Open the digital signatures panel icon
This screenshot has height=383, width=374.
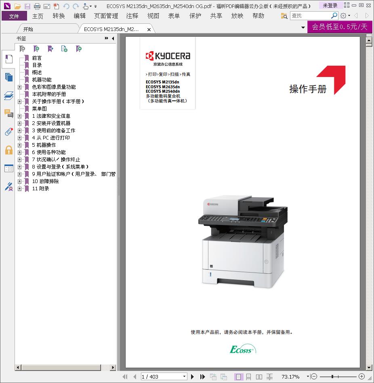click(x=9, y=187)
